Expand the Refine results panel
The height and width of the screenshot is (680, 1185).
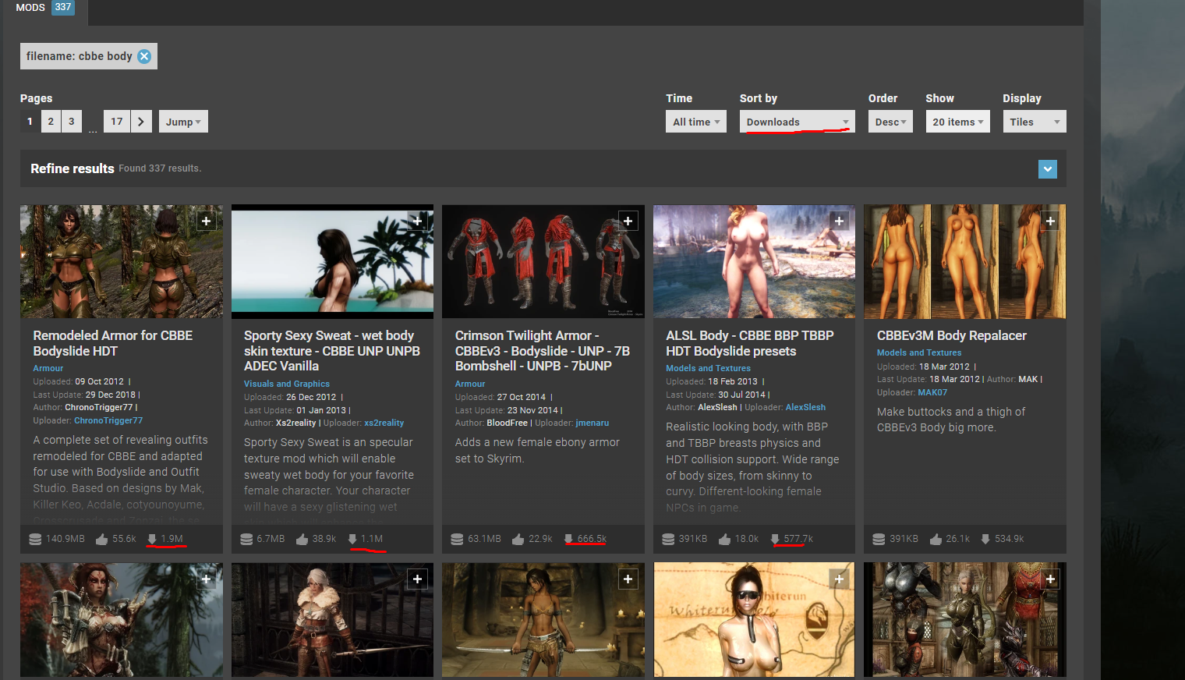point(1047,169)
